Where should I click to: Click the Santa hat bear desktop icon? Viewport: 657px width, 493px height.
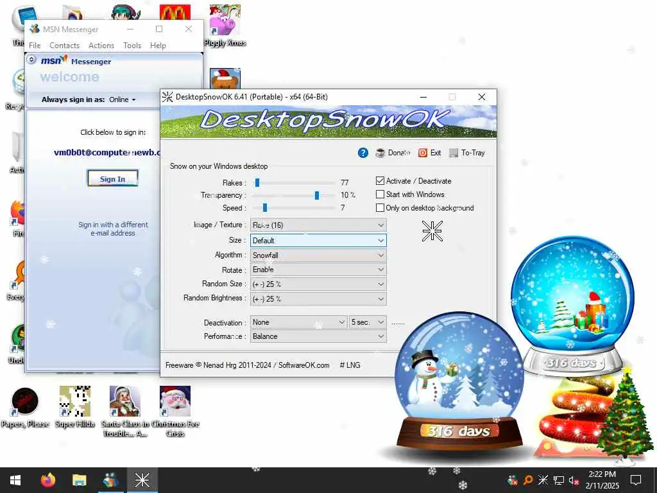pos(225,78)
